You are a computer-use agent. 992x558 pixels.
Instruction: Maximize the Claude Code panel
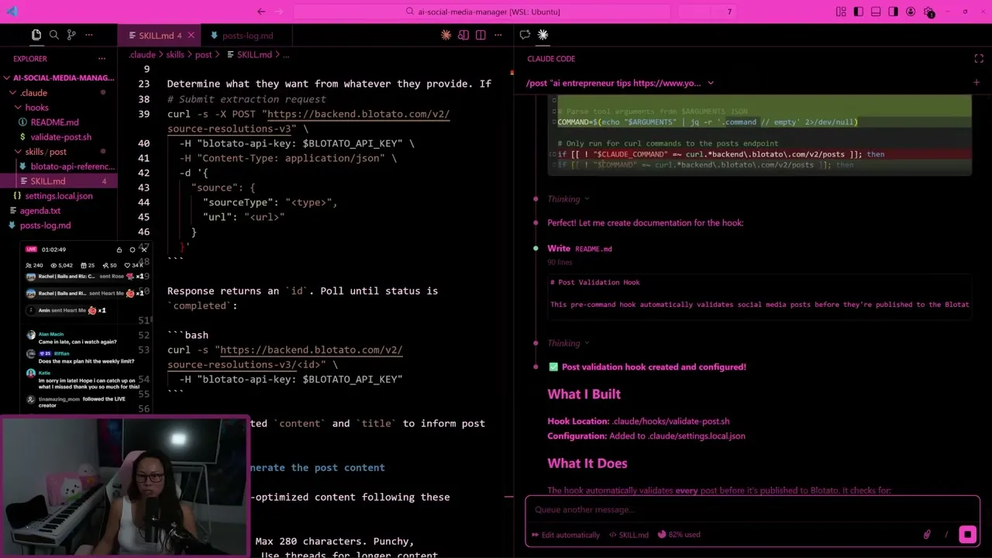click(979, 59)
